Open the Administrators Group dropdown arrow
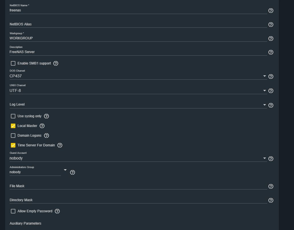Screen dimensions: 294x230 (65, 170)
